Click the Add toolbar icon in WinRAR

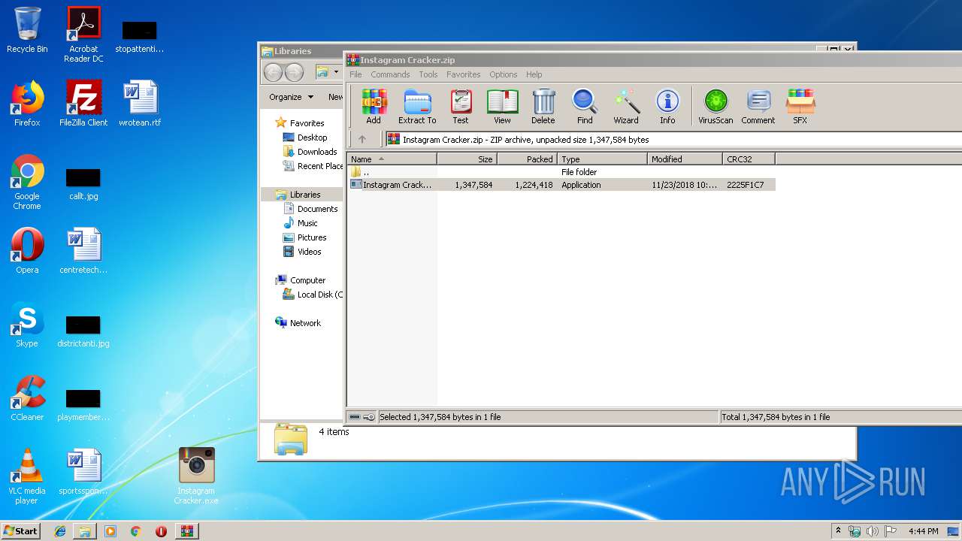coord(374,106)
